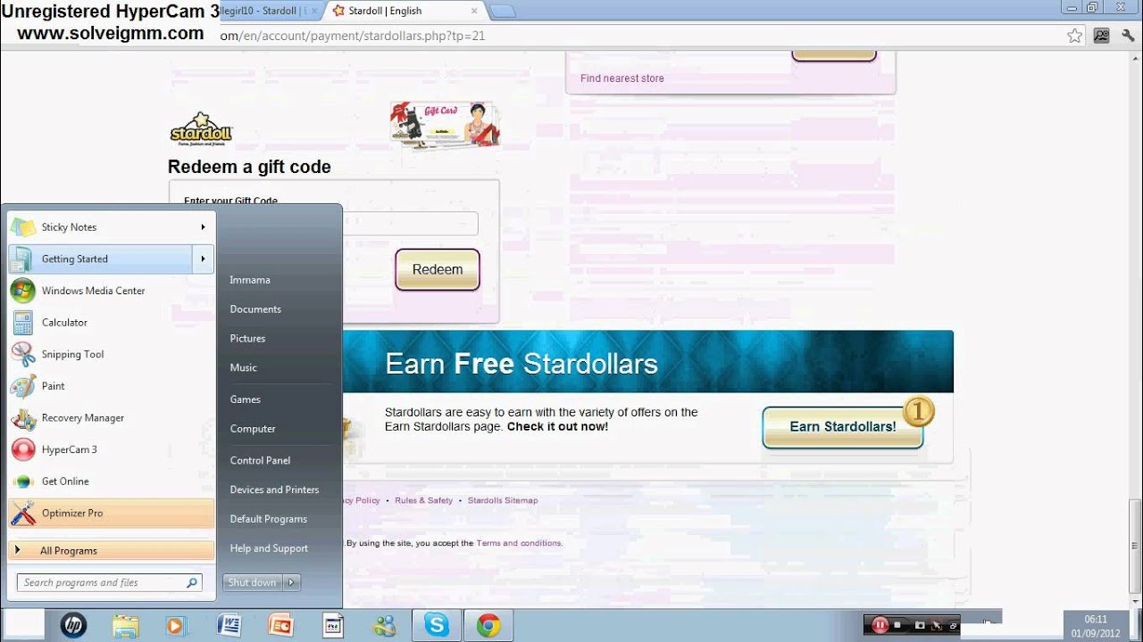Open Recovery Manager
This screenshot has width=1143, height=642.
[111, 417]
